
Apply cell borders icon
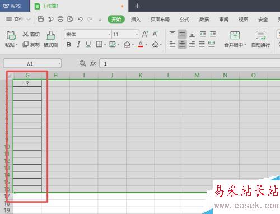coord(99,44)
